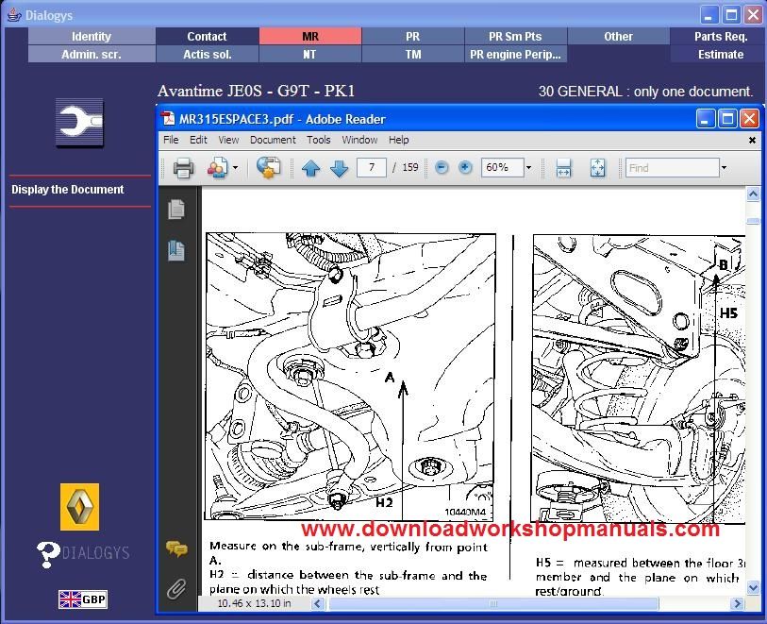Click the left suspension diagram H2
The height and width of the screenshot is (624, 767).
(350, 377)
